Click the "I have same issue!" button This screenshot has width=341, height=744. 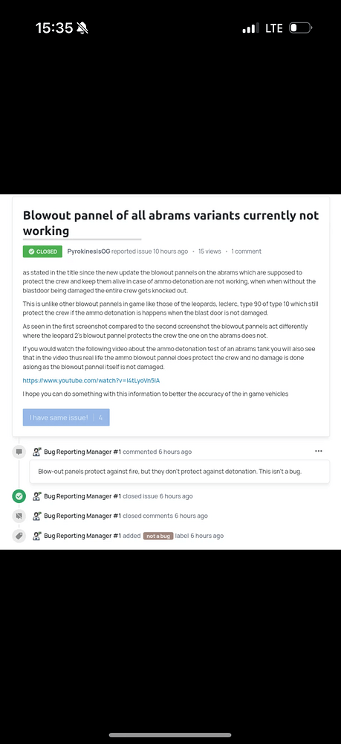(x=66, y=417)
